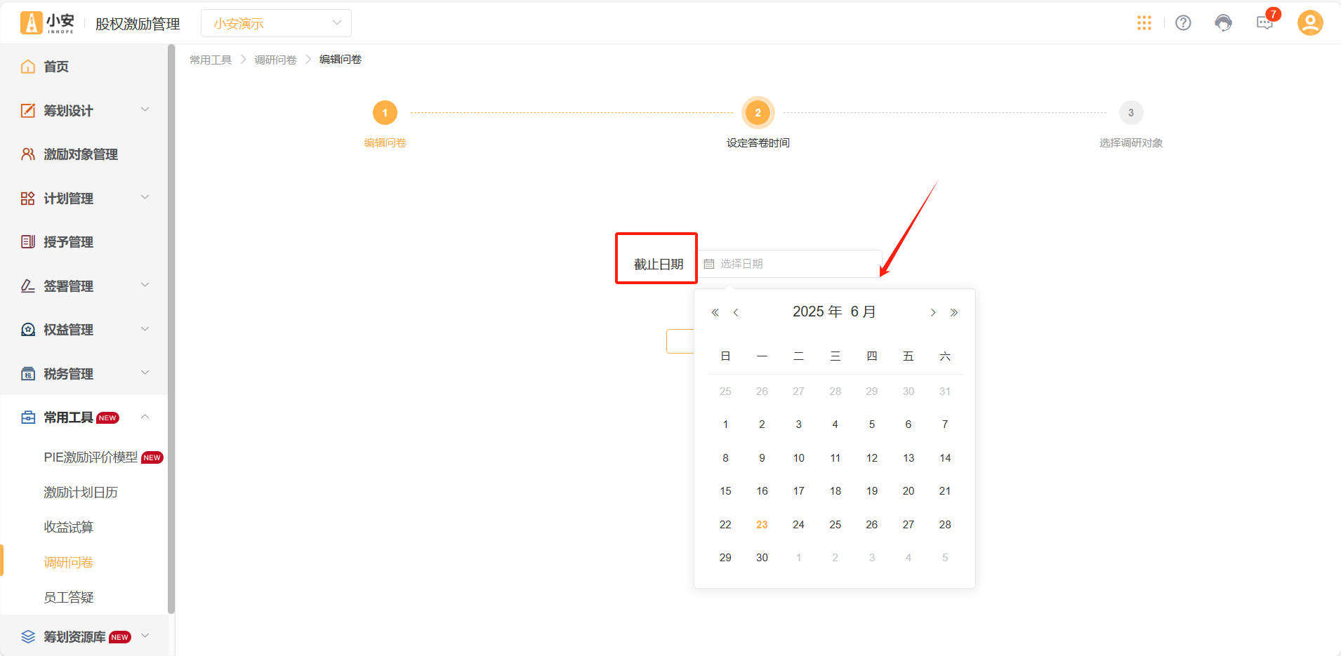Select June 1 in calendar
This screenshot has width=1341, height=656.
point(725,424)
